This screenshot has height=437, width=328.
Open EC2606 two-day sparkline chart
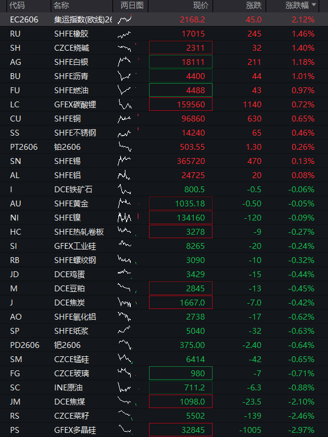click(x=125, y=19)
